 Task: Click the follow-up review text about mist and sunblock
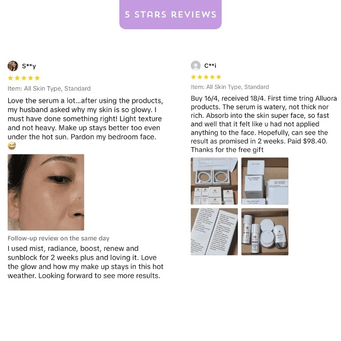pyautogui.click(x=85, y=262)
